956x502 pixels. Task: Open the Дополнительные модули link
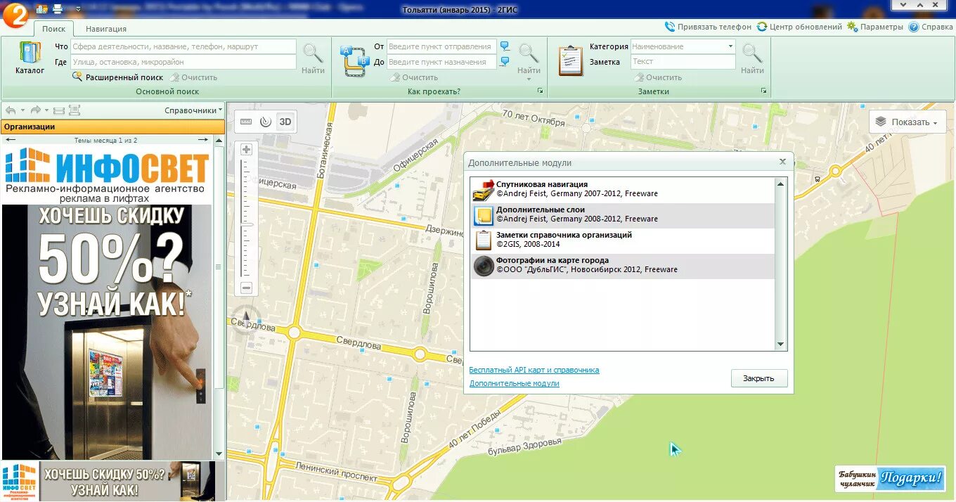click(x=515, y=383)
